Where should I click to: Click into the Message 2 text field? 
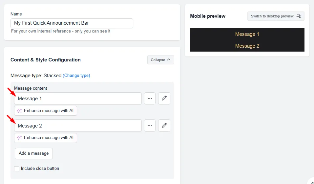[78, 126]
